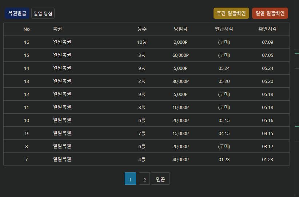
Task: Click 5,000P in row 14
Action: [x=180, y=68]
